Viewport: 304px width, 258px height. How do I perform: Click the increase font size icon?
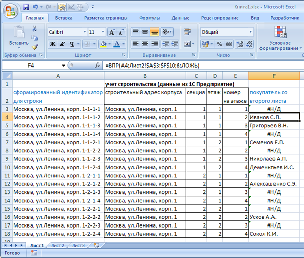pos(112,32)
